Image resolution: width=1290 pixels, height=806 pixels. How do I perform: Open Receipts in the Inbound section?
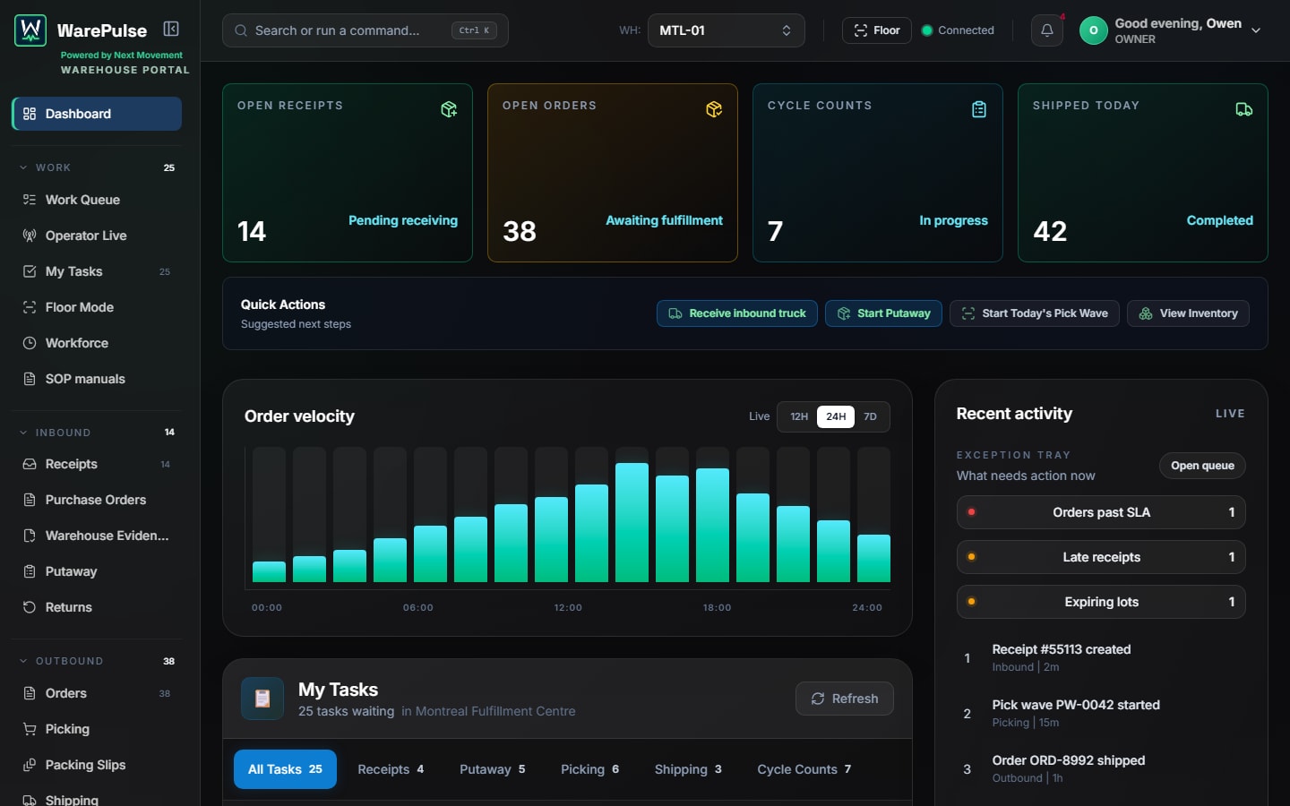click(x=97, y=464)
